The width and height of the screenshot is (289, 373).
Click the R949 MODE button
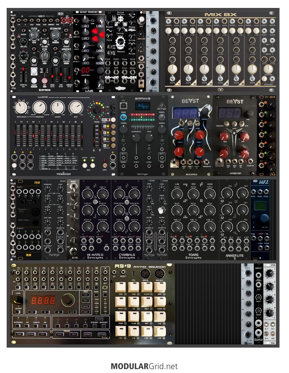pos(96,295)
